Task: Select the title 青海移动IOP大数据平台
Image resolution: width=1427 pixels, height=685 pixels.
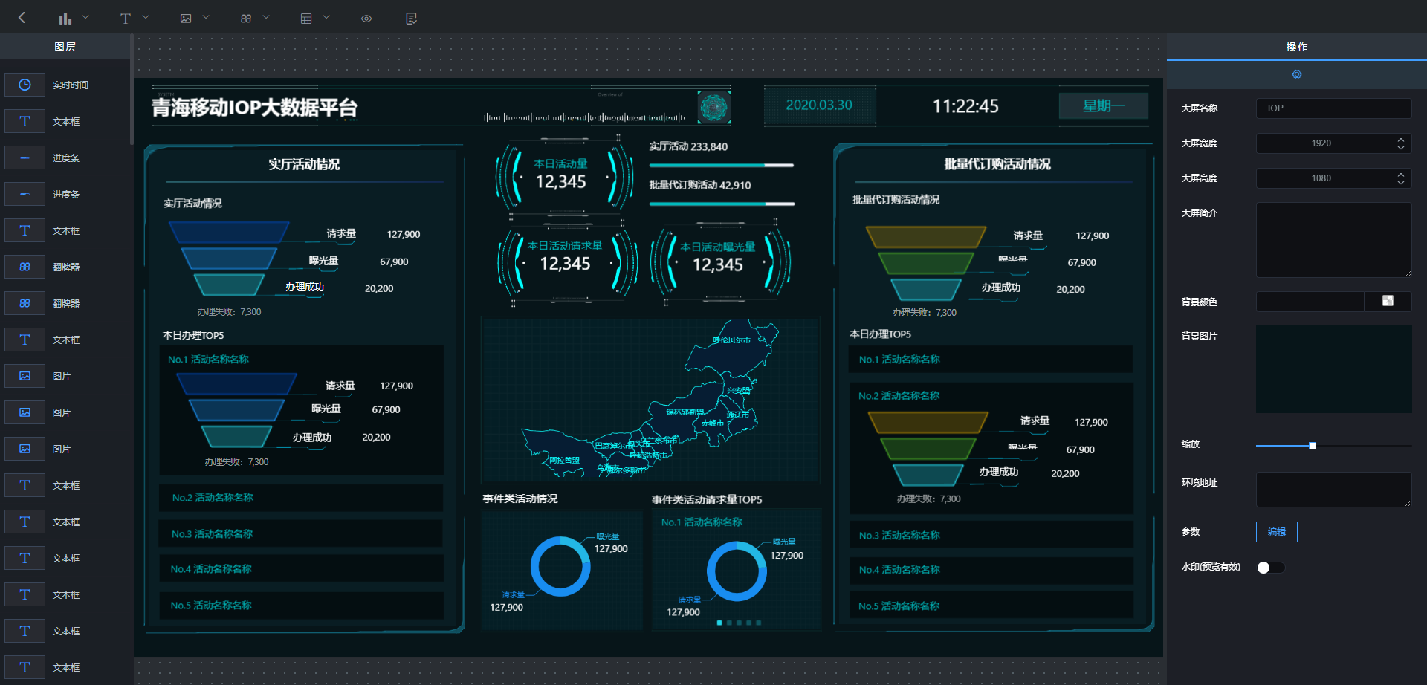Action: pyautogui.click(x=255, y=108)
